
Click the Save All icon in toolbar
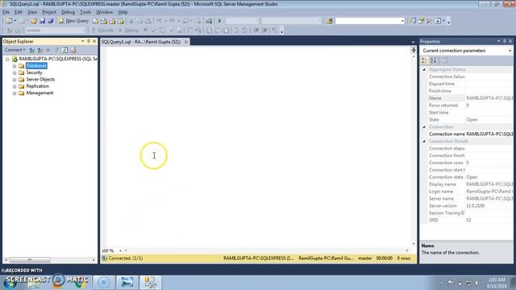(x=50, y=21)
